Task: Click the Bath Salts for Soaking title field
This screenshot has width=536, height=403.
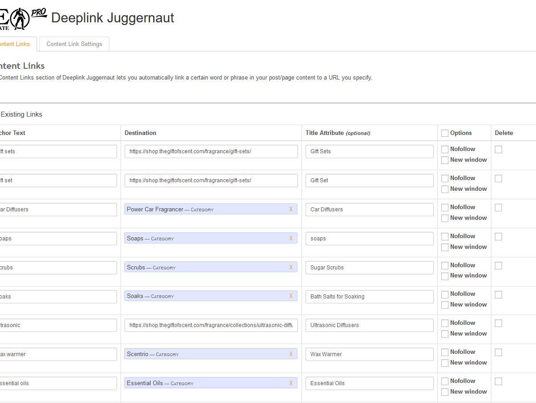Action: [x=369, y=297]
